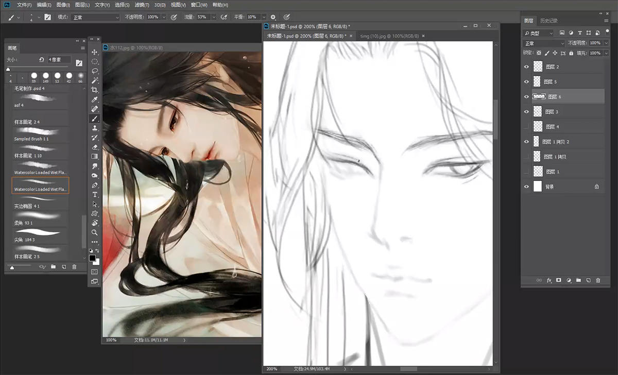Pick the Eyedropper tool
Image resolution: width=618 pixels, height=375 pixels.
(x=95, y=99)
